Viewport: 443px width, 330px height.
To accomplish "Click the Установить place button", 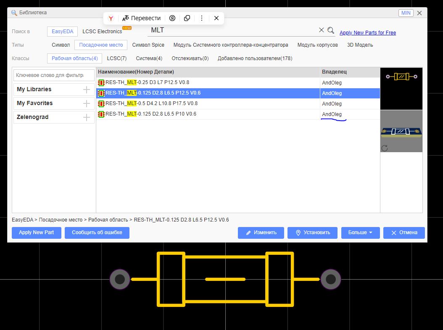I will click(x=312, y=233).
